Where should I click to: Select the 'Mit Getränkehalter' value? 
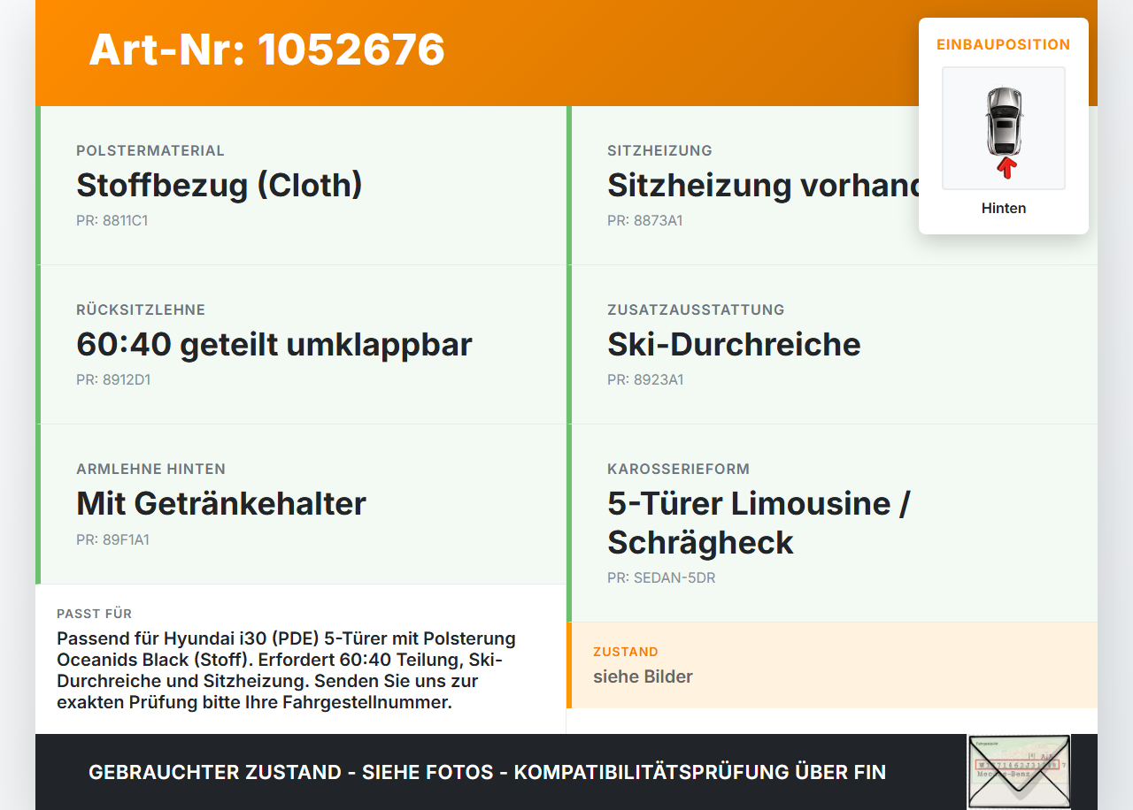point(221,504)
